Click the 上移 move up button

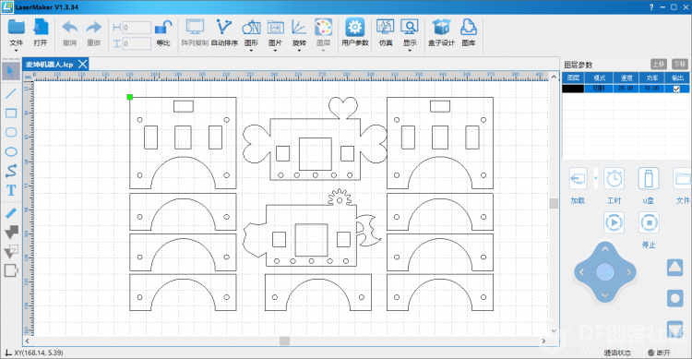pyautogui.click(x=659, y=65)
